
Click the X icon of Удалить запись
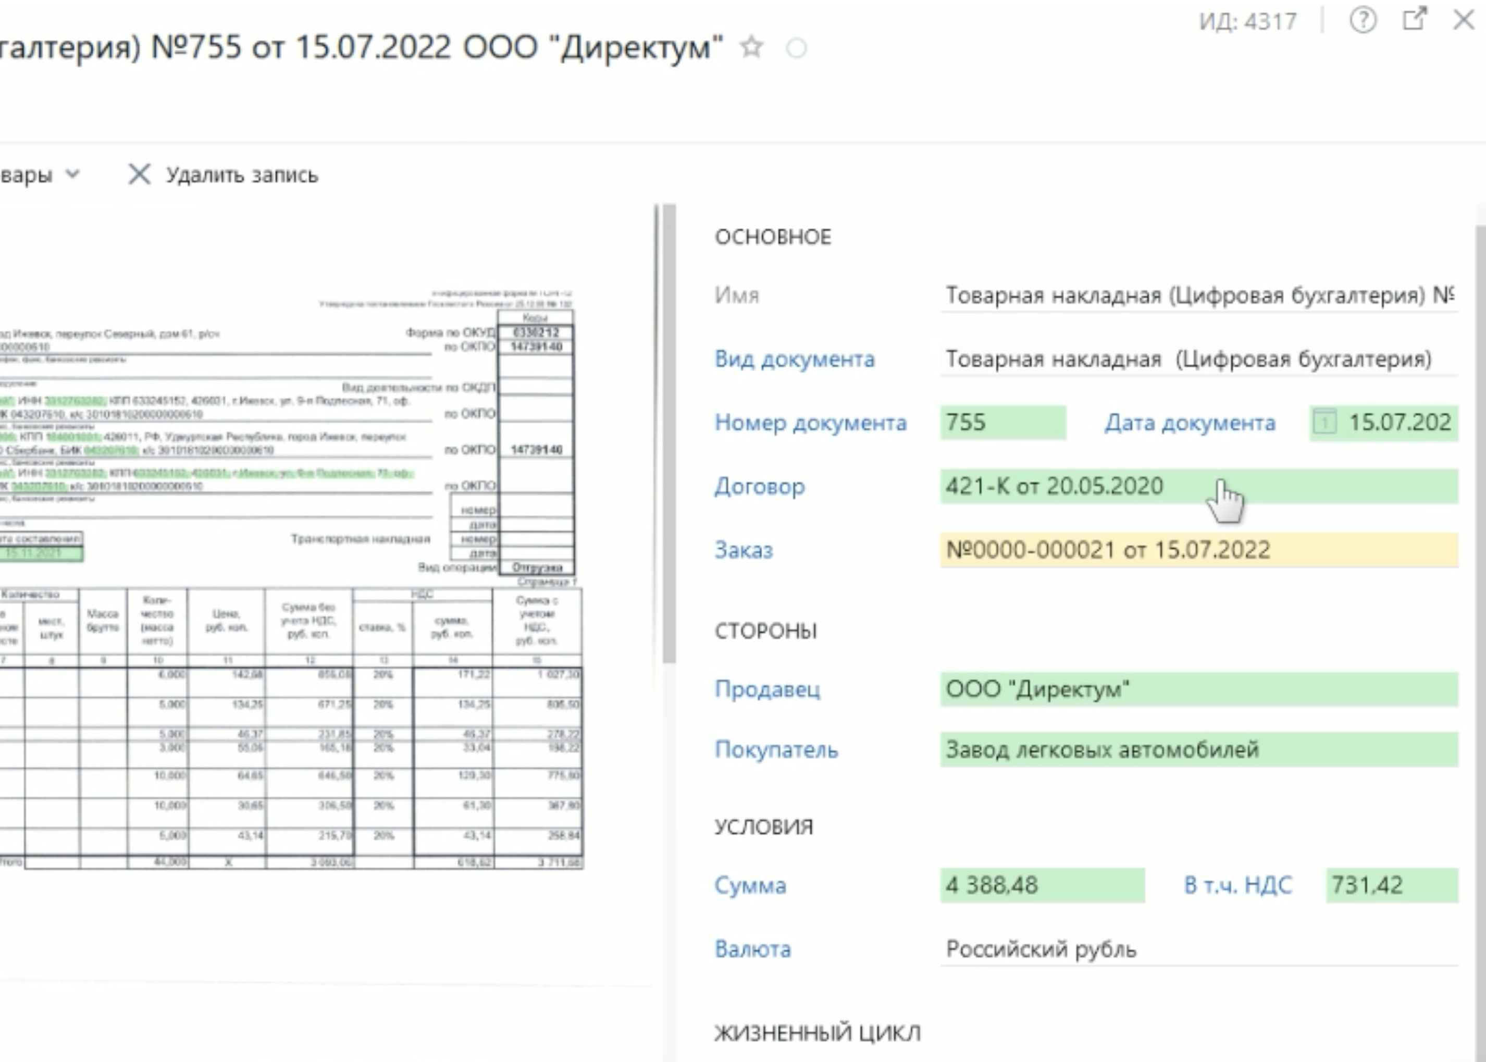[x=139, y=175]
